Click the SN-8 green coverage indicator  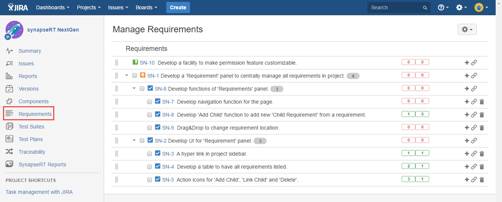tap(415, 114)
